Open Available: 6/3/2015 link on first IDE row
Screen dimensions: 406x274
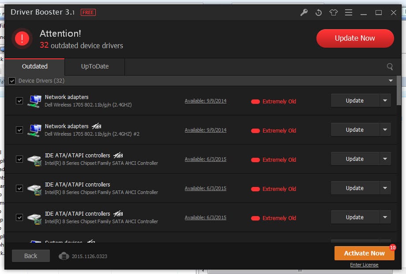(x=205, y=159)
